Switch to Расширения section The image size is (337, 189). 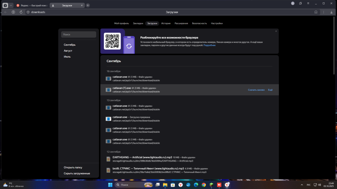[181, 23]
